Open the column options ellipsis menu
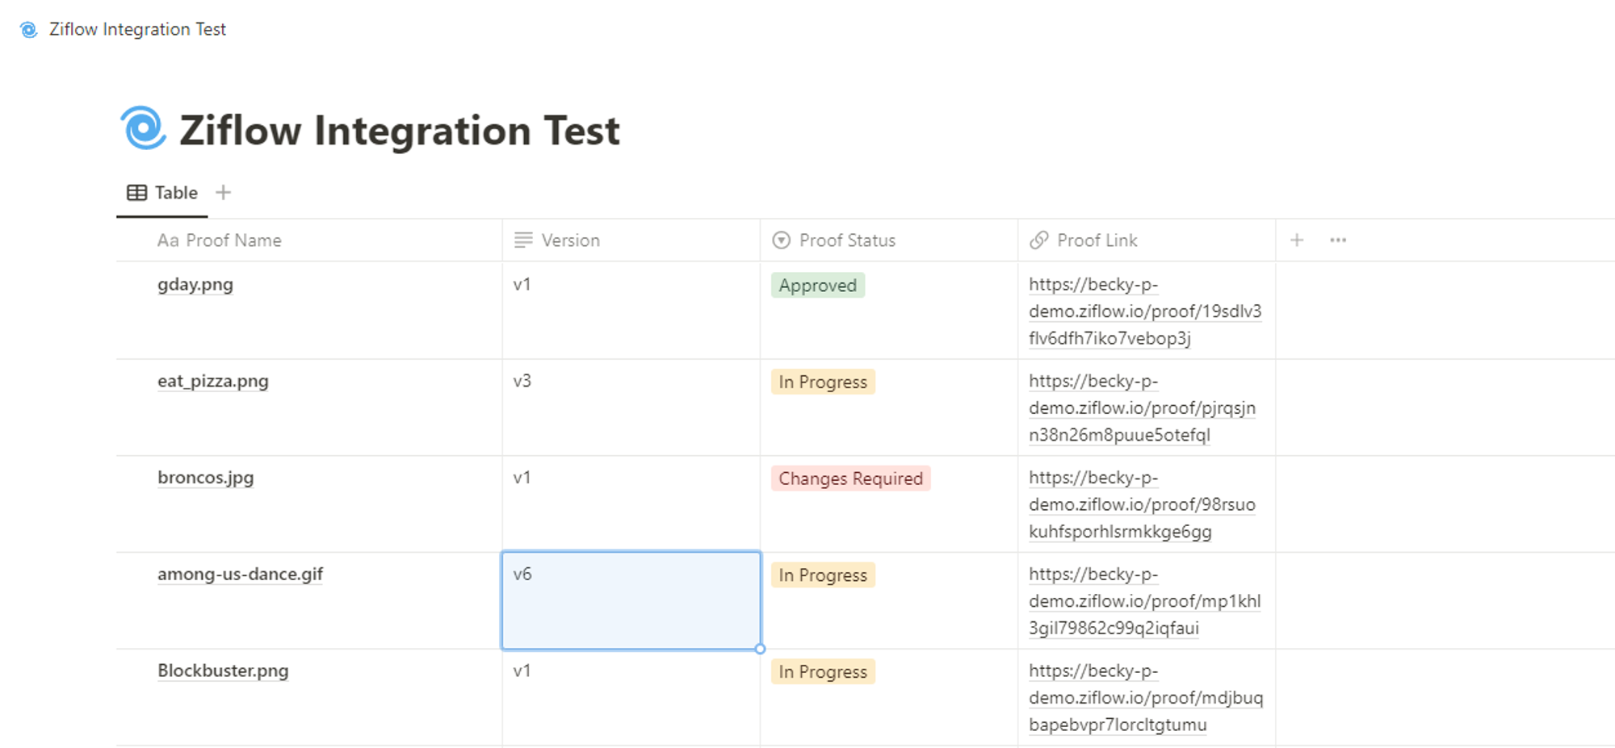Screen dimensions: 1615x748 [x=1338, y=240]
